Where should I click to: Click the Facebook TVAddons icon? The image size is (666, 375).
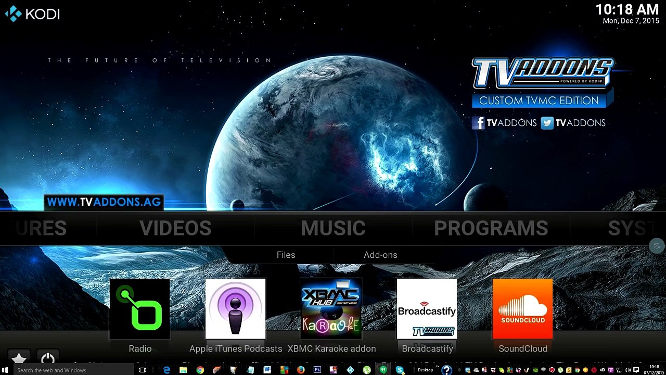point(478,123)
